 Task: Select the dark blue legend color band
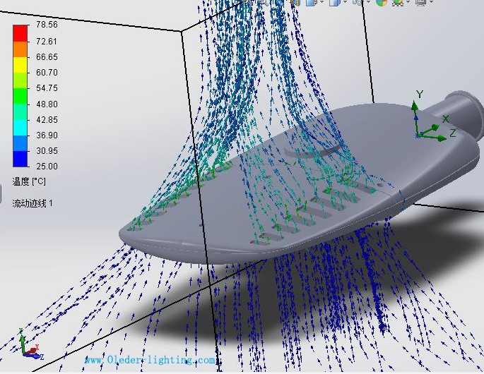tap(20, 159)
